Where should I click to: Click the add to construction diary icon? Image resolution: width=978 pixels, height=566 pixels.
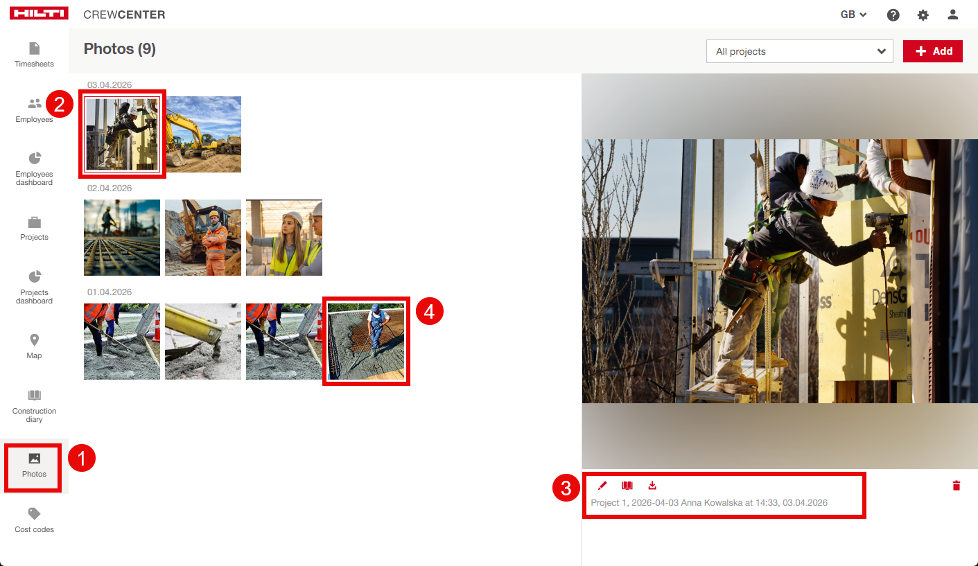coord(627,486)
